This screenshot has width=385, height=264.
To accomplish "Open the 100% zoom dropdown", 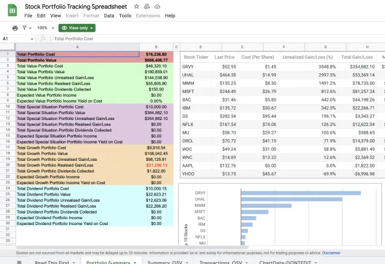I will tap(46, 28).
